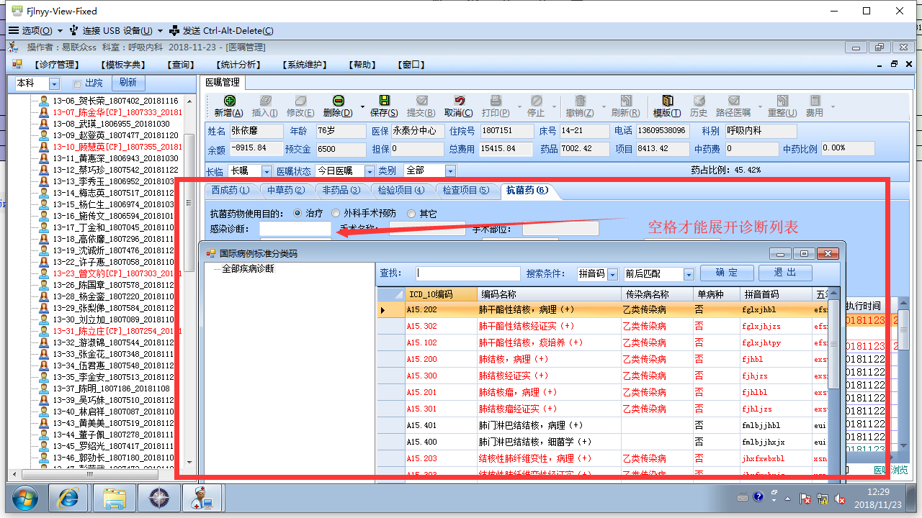Click the 打印 (Print) toolbar icon
The height and width of the screenshot is (518, 922).
[495, 101]
